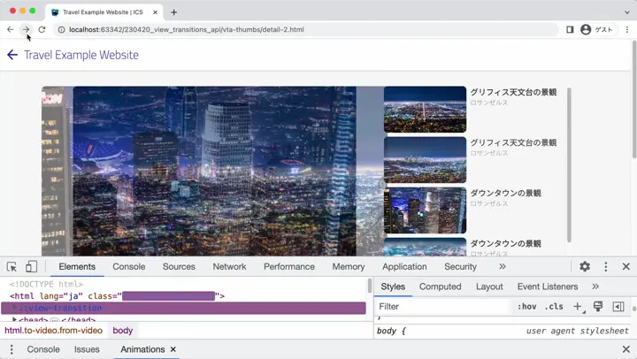This screenshot has height=359, width=637.
Task: Add a new style rule
Action: (x=578, y=307)
